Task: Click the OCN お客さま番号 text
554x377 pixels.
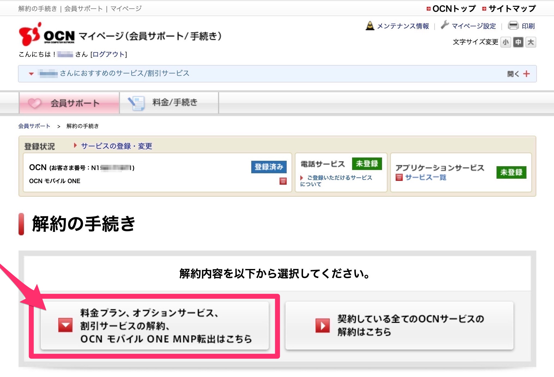Action: coord(82,168)
